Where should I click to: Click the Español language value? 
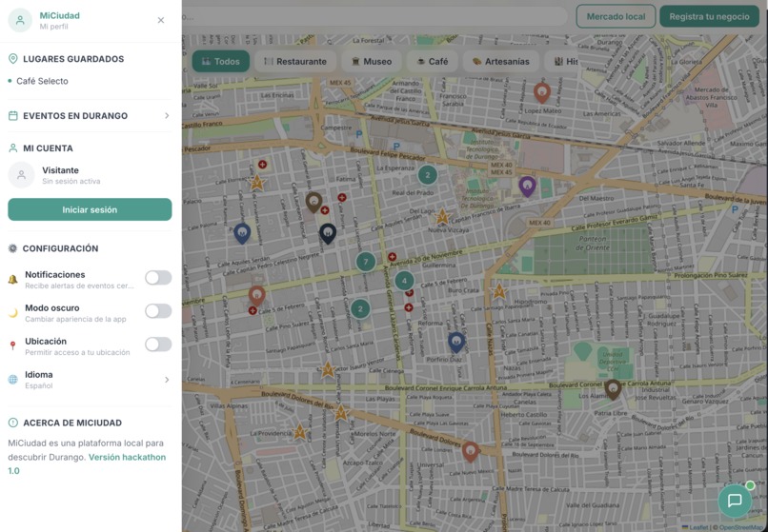click(x=39, y=385)
